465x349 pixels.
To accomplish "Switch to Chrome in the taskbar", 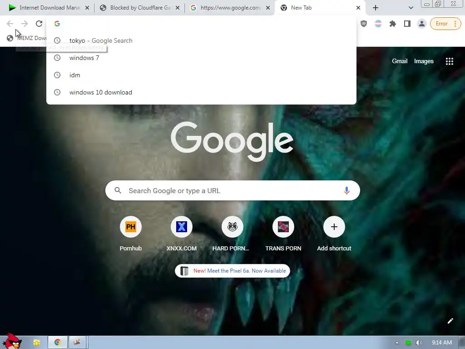I will click(58, 343).
